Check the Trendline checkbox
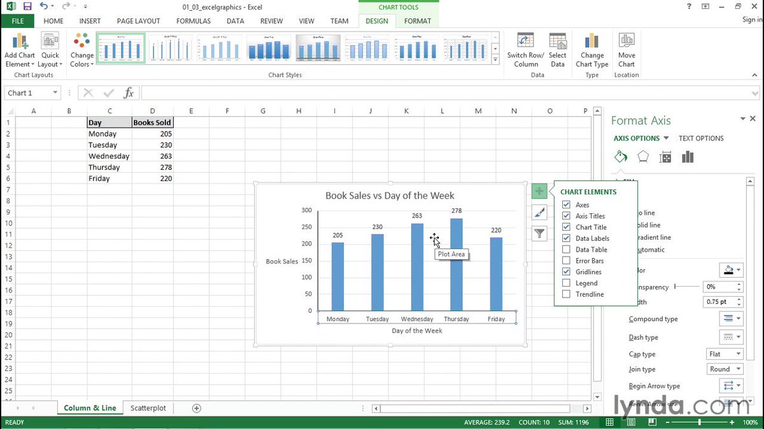This screenshot has width=764, height=429. [566, 294]
